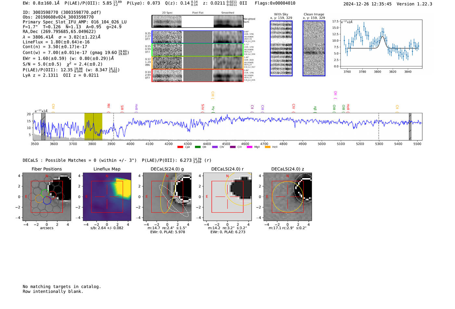Open the Clean Image cutout
This screenshot has height=309, width=455.
tap(314, 48)
